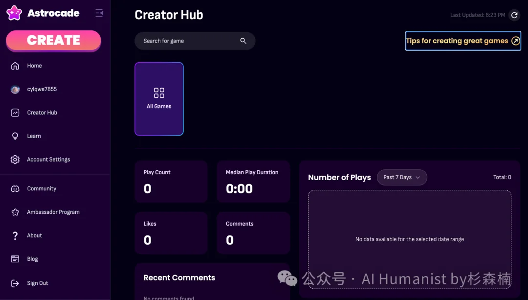Click the About question mark icon

15,235
